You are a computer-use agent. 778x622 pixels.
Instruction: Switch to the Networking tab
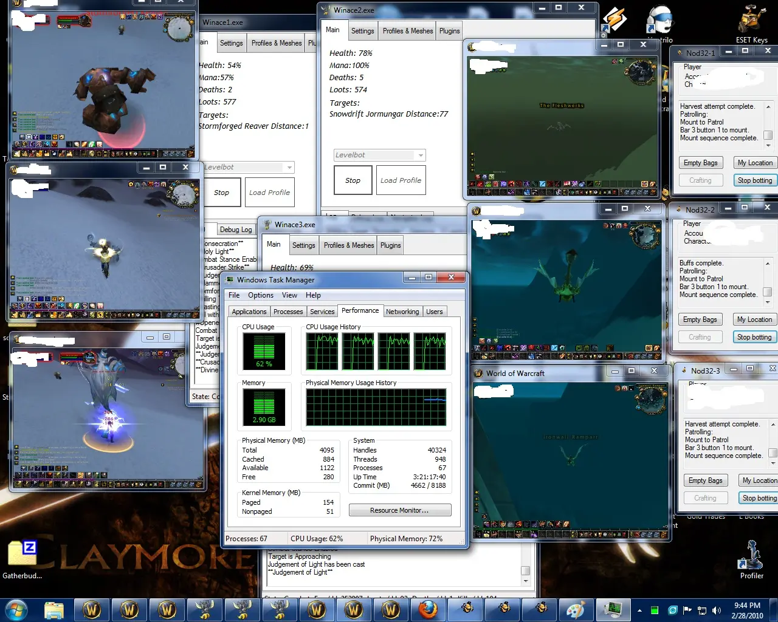pyautogui.click(x=402, y=312)
